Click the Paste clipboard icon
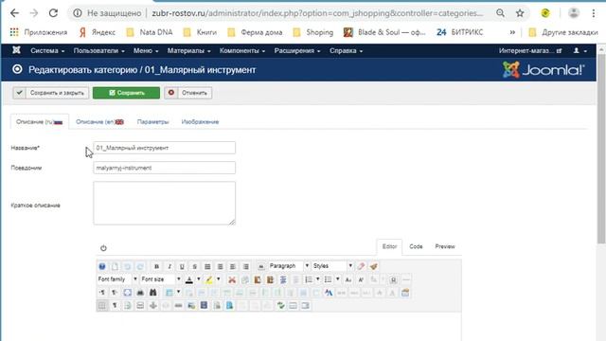This screenshot has height=341, width=606. [x=258, y=279]
